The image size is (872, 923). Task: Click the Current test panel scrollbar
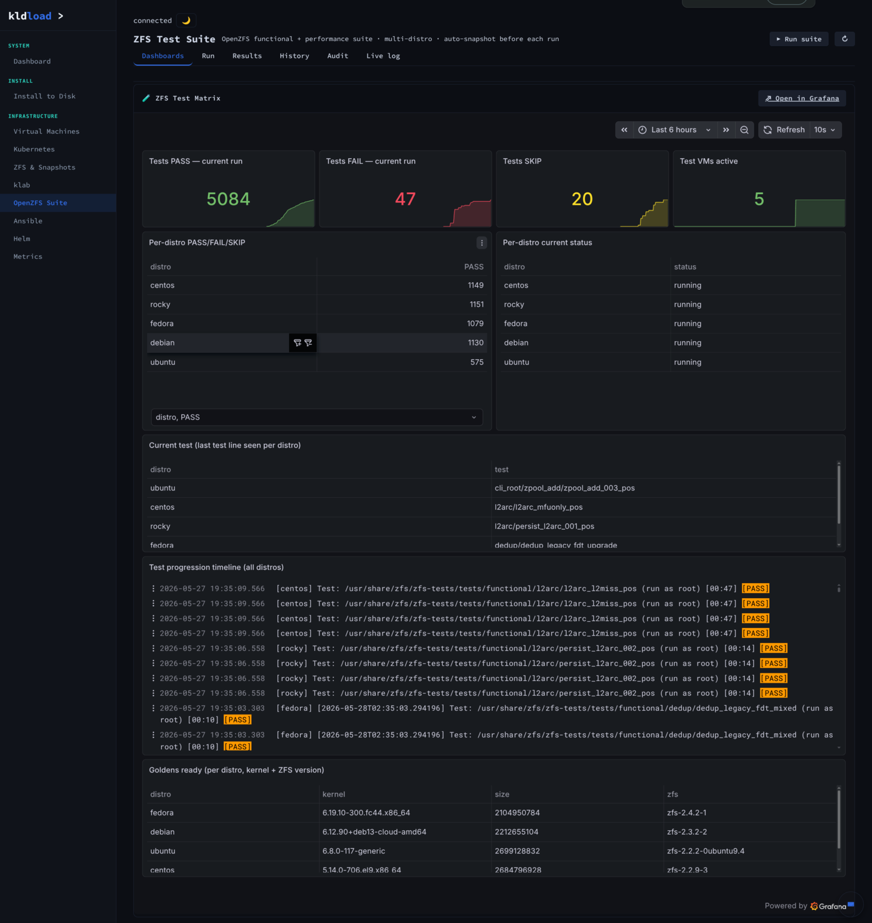click(839, 495)
